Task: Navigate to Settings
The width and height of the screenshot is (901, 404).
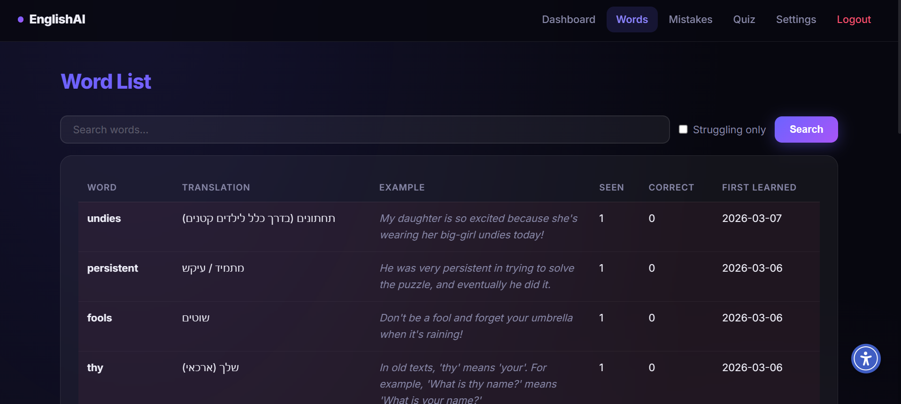Action: tap(796, 20)
